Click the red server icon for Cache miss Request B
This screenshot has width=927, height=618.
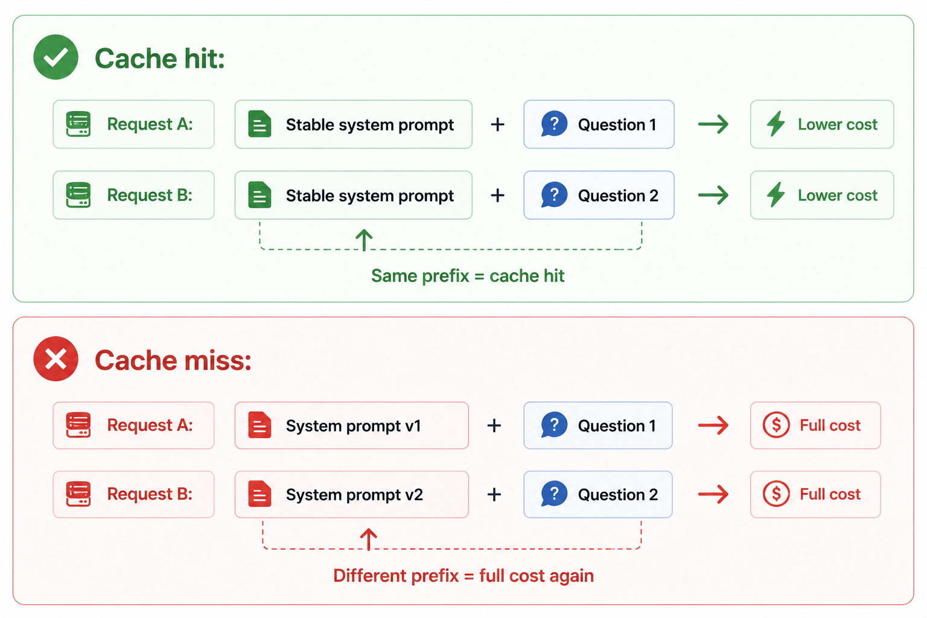(78, 494)
